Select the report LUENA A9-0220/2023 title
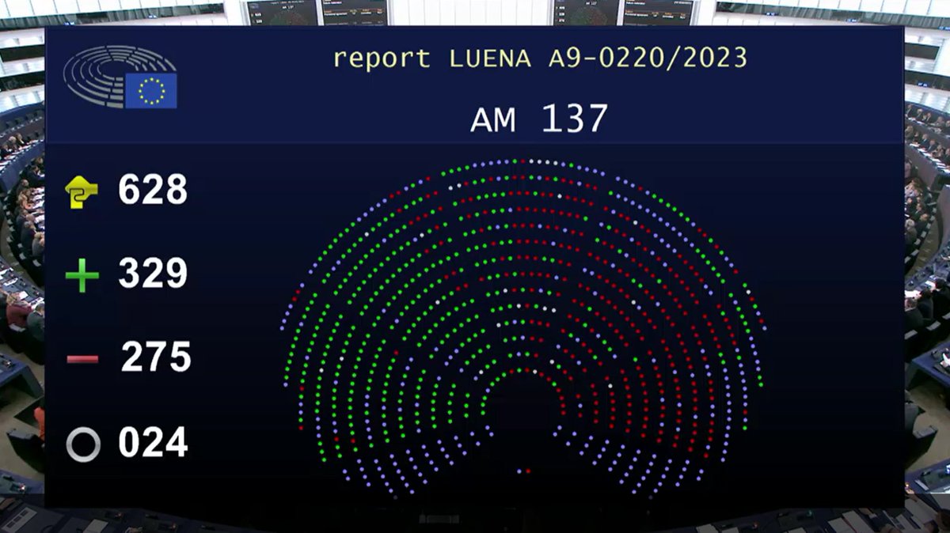This screenshot has width=950, height=533. pyautogui.click(x=541, y=57)
